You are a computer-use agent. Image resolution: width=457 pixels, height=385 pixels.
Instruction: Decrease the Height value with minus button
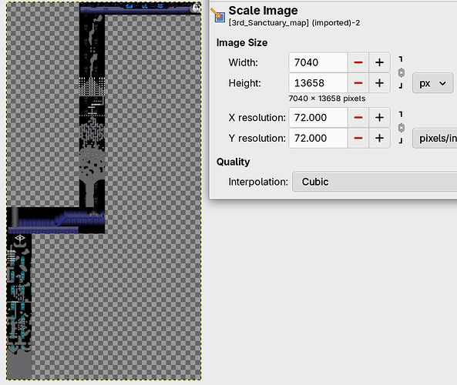pyautogui.click(x=358, y=83)
